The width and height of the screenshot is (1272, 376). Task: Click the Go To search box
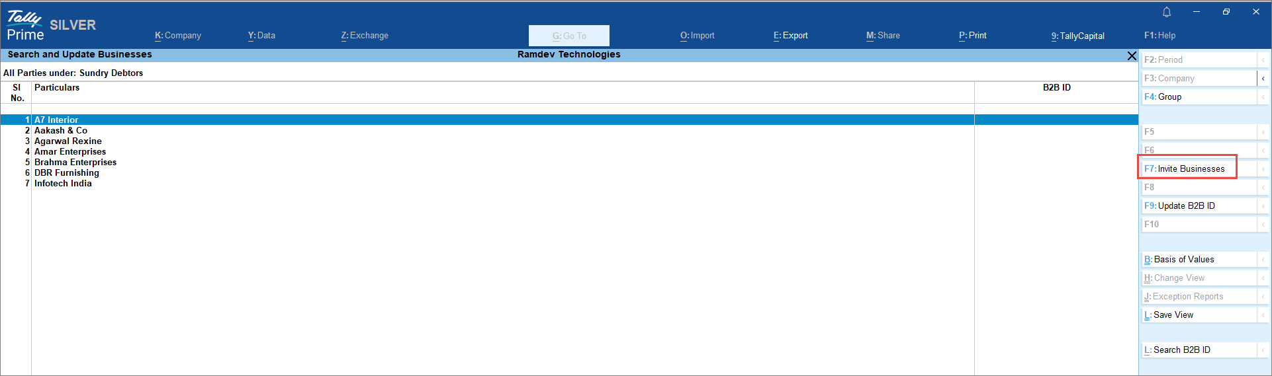click(568, 36)
